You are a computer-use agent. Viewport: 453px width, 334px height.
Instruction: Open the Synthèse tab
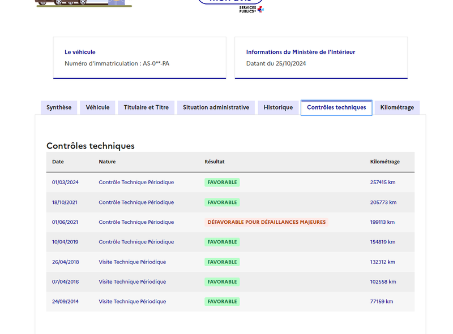tap(59, 107)
